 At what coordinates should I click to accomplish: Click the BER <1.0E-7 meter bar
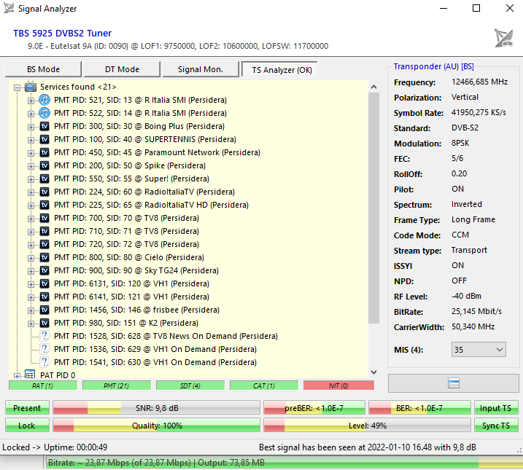(419, 408)
